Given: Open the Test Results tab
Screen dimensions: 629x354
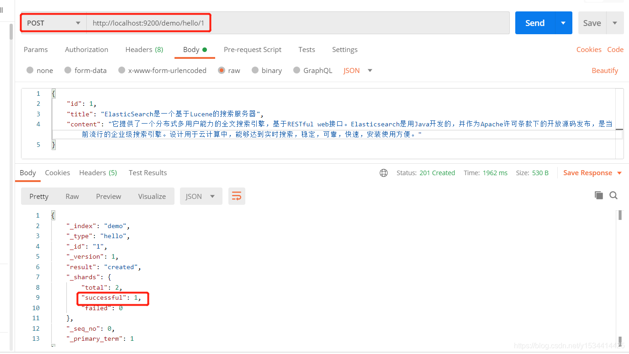Looking at the screenshot, I should click(148, 172).
